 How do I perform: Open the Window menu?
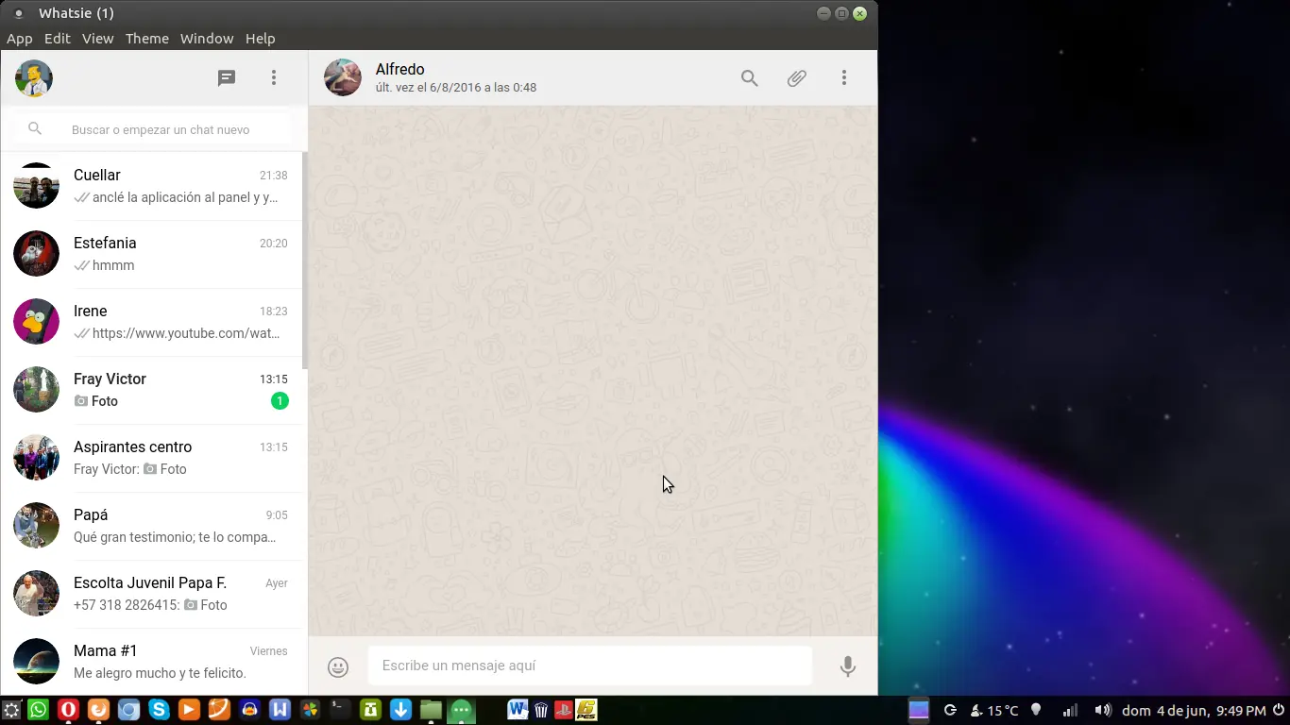point(207,39)
